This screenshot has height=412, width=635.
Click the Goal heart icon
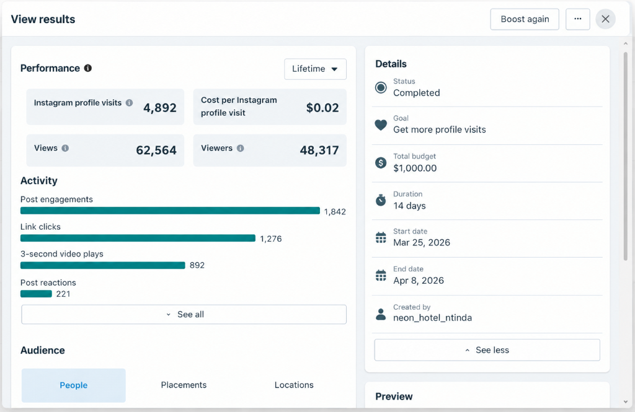pyautogui.click(x=381, y=125)
